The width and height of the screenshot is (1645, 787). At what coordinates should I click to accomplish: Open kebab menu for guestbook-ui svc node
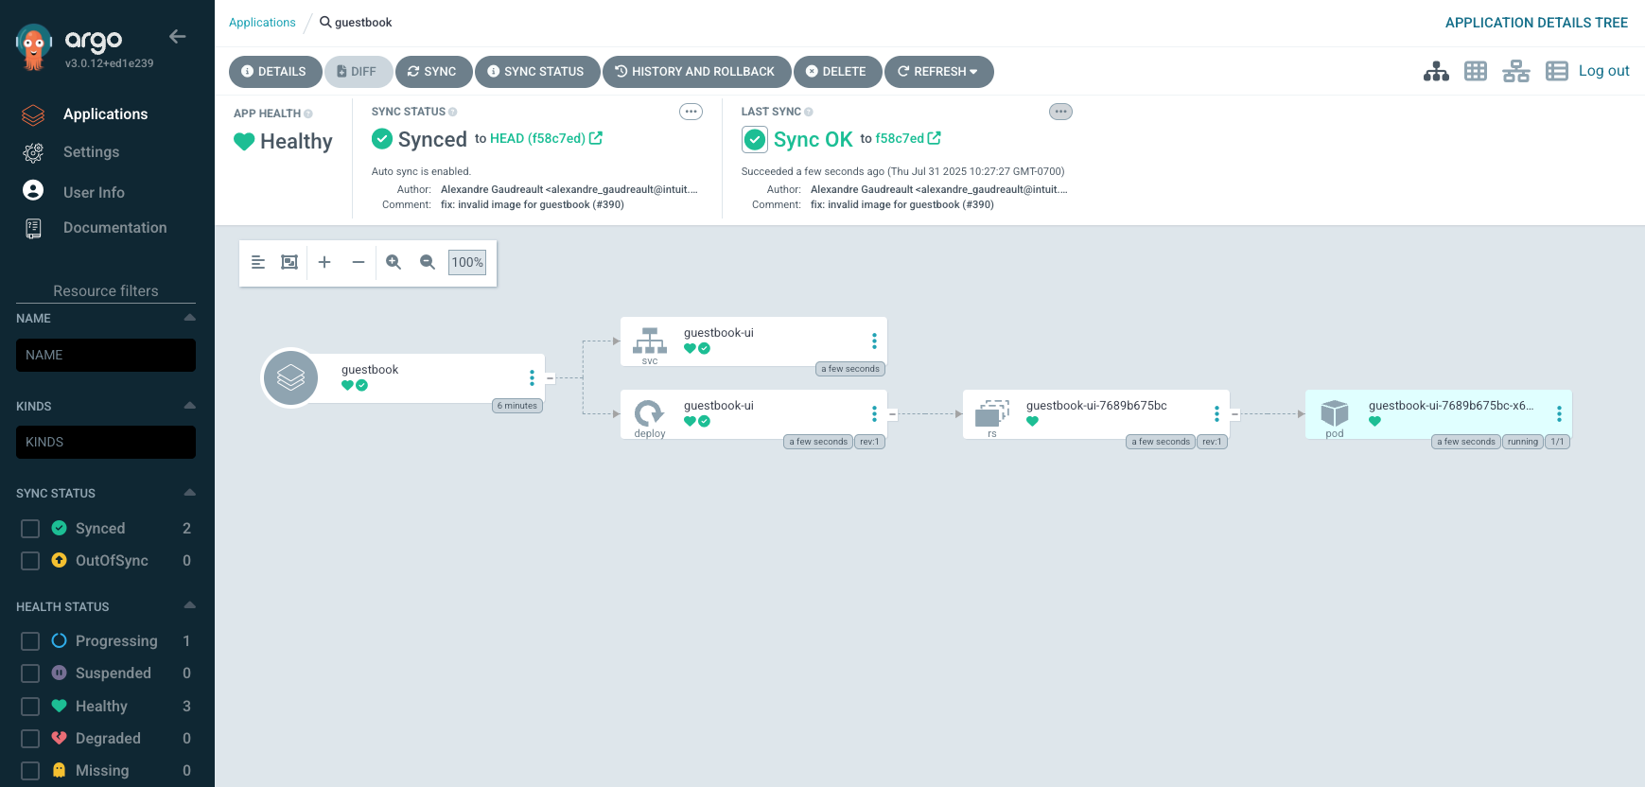pos(874,341)
